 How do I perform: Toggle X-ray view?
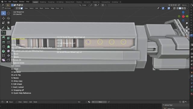(174, 8)
